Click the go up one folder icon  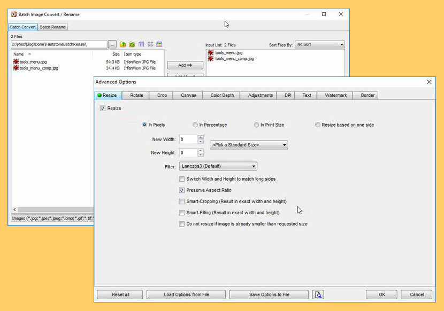[123, 44]
